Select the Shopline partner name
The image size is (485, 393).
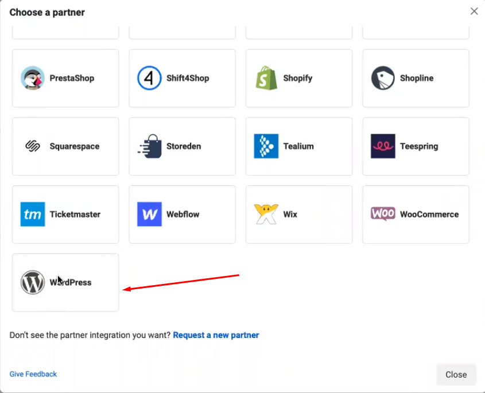click(x=417, y=78)
